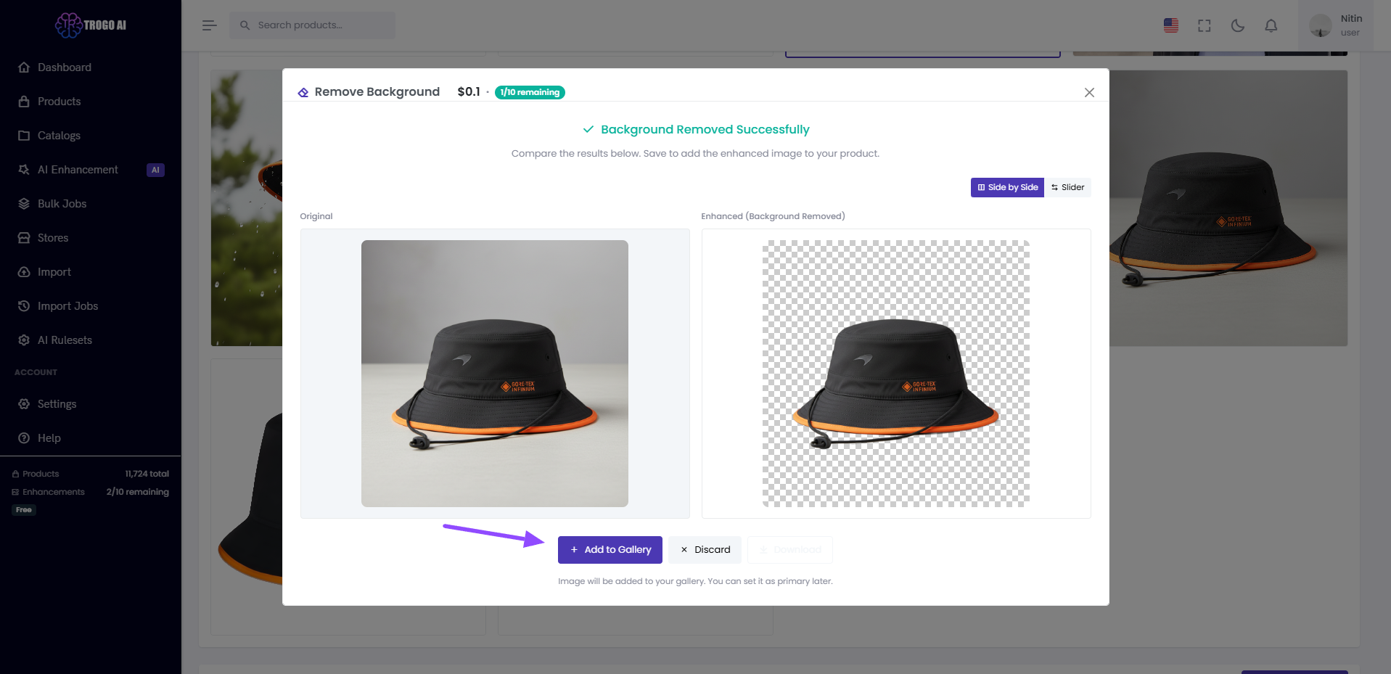Switch to Slider comparison view
The width and height of the screenshot is (1391, 674).
[1067, 187]
